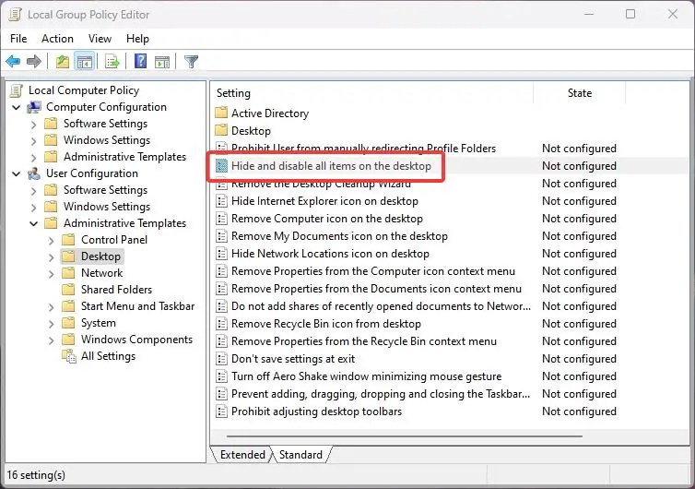Screen dimensions: 695x489
Task: Switch to the Extended tab
Action: (x=242, y=455)
